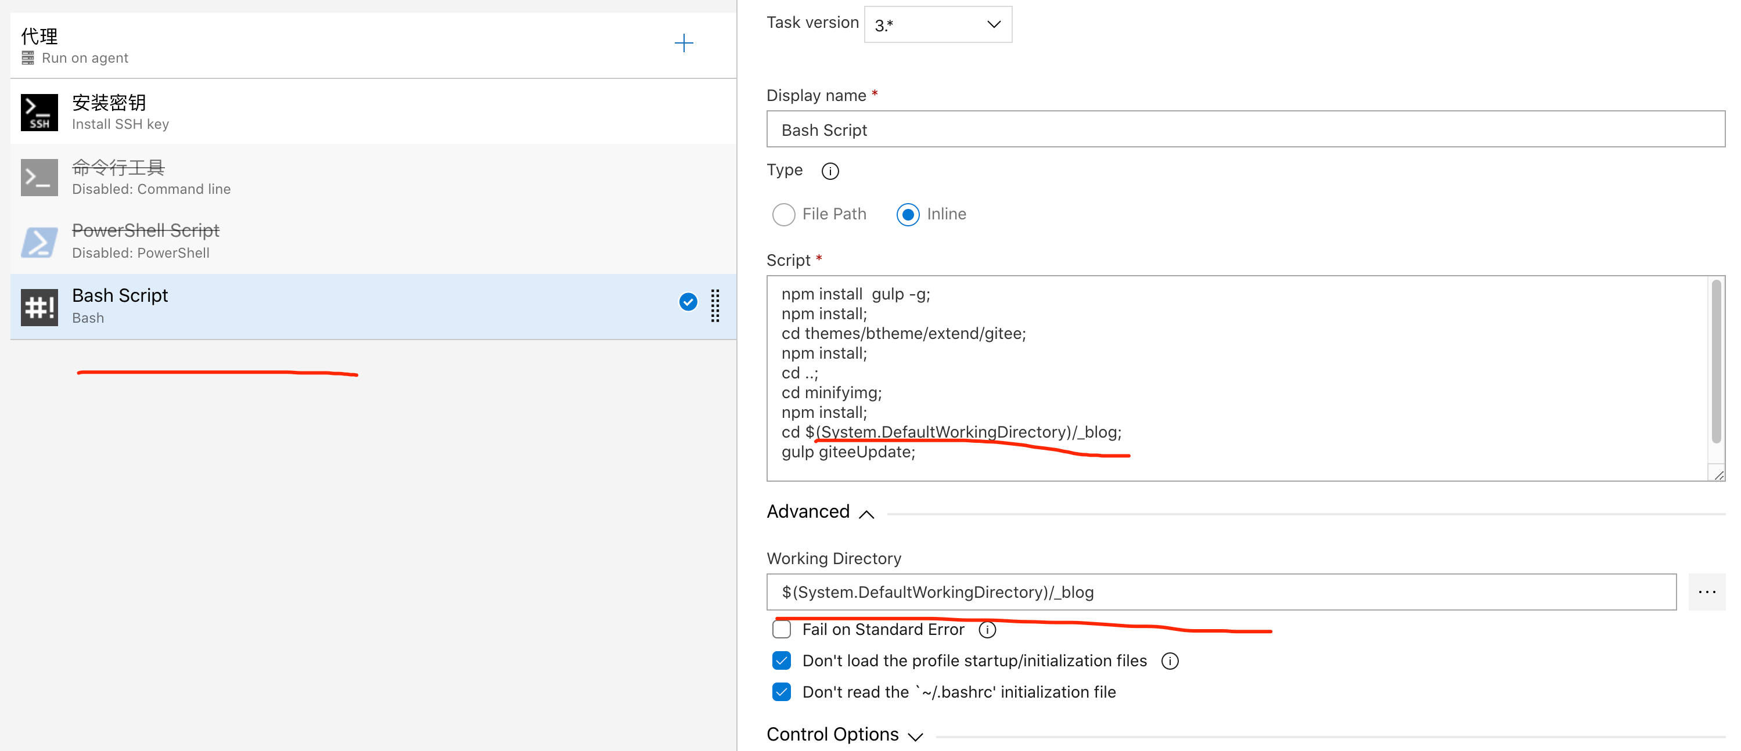The height and width of the screenshot is (751, 1741).
Task: Click the drag handle on the Bash Script task
Action: (x=714, y=306)
